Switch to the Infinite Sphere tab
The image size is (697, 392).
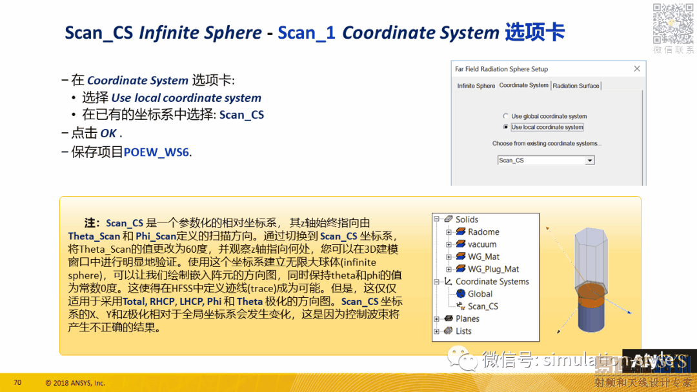[476, 86]
